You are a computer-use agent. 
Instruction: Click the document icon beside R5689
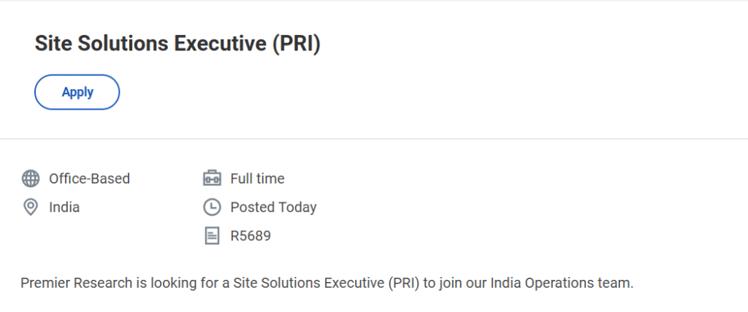(212, 236)
